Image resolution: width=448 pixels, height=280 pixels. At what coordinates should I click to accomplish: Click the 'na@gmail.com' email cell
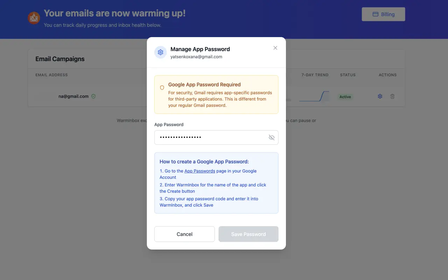pyautogui.click(x=73, y=96)
